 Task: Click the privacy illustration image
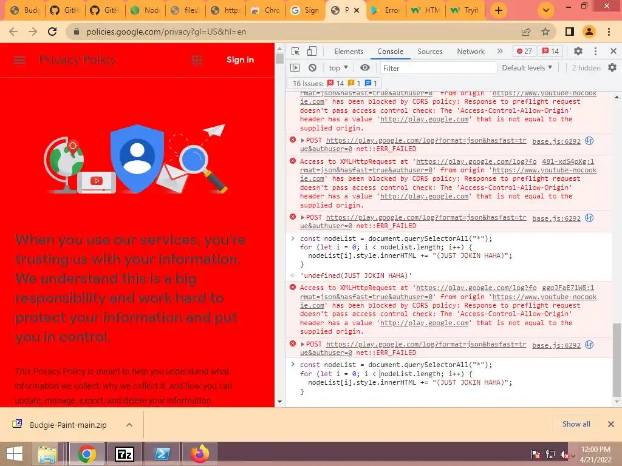click(135, 159)
